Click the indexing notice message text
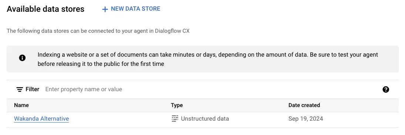This screenshot has width=405, height=135. pyautogui.click(x=208, y=59)
